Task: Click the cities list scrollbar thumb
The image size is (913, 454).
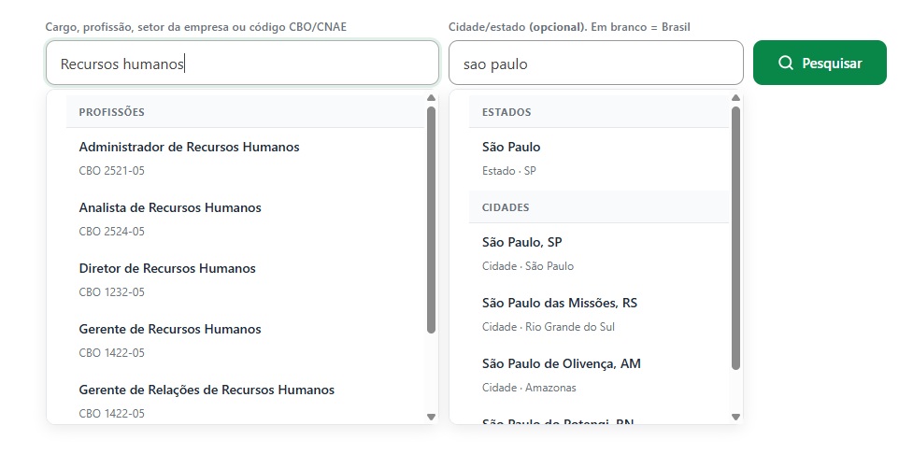Action: 735,238
